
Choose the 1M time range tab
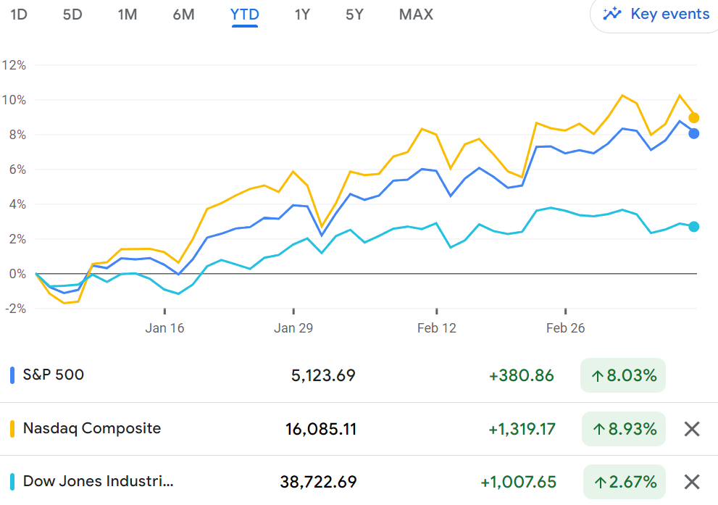(x=128, y=14)
